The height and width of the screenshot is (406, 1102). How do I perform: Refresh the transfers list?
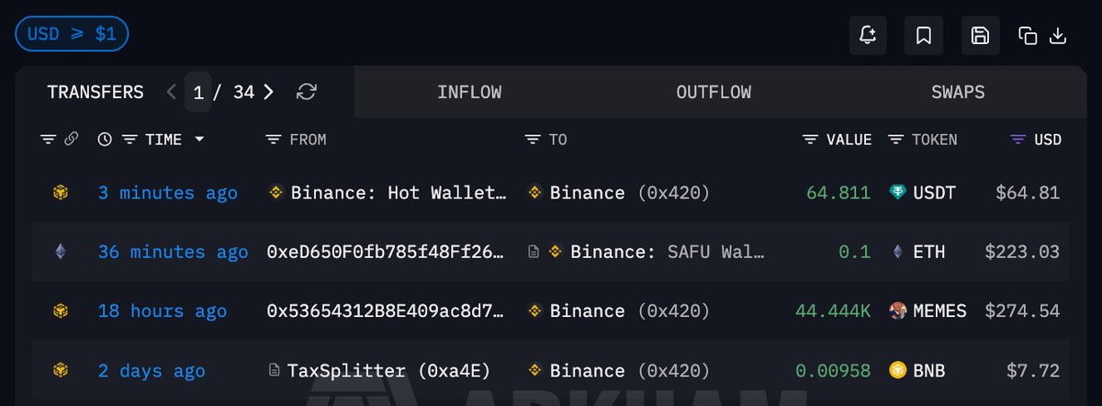coord(307,92)
